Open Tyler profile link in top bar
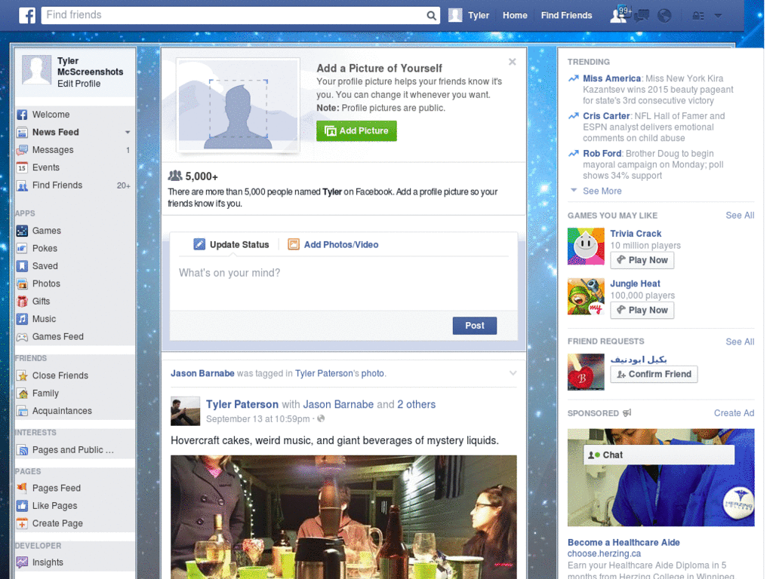 (x=469, y=15)
